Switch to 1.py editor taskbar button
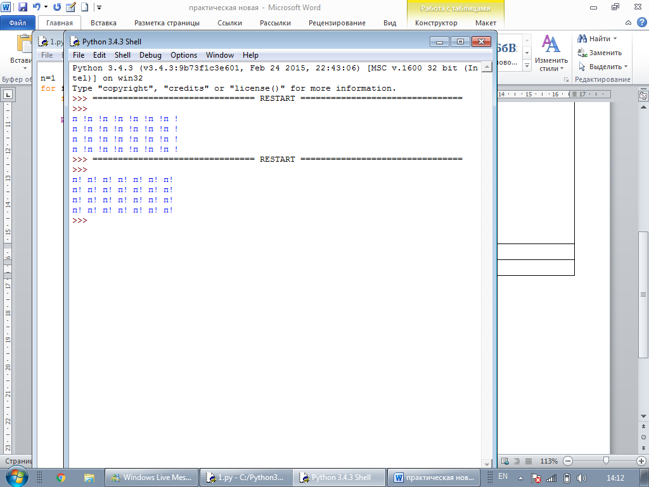The width and height of the screenshot is (649, 487). [247, 477]
